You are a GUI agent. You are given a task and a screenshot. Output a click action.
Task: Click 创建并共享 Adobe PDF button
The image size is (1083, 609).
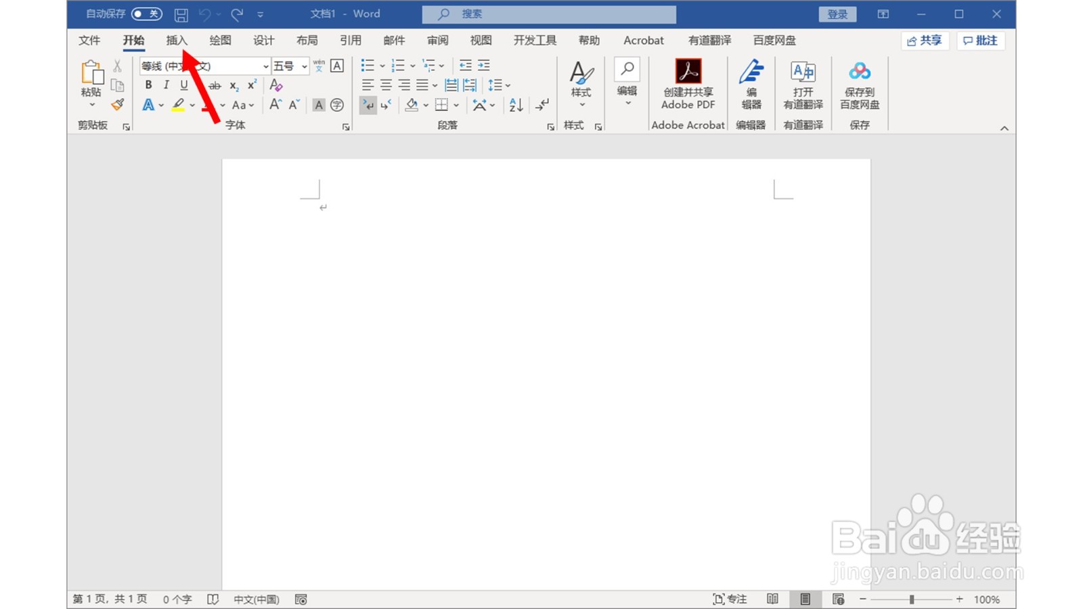[688, 84]
